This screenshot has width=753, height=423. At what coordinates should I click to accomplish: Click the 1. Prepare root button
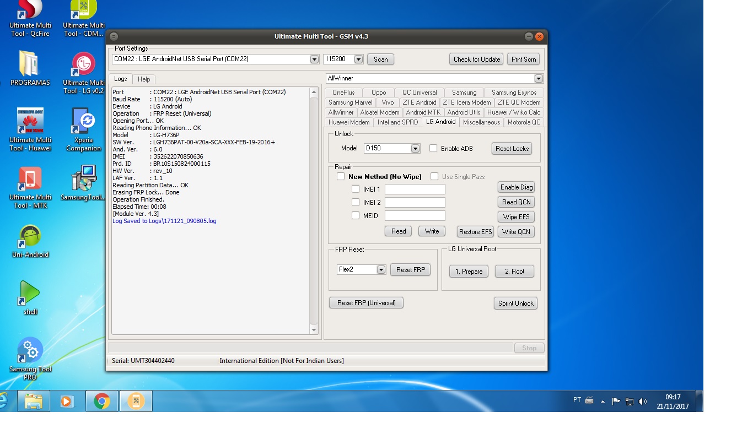point(469,271)
